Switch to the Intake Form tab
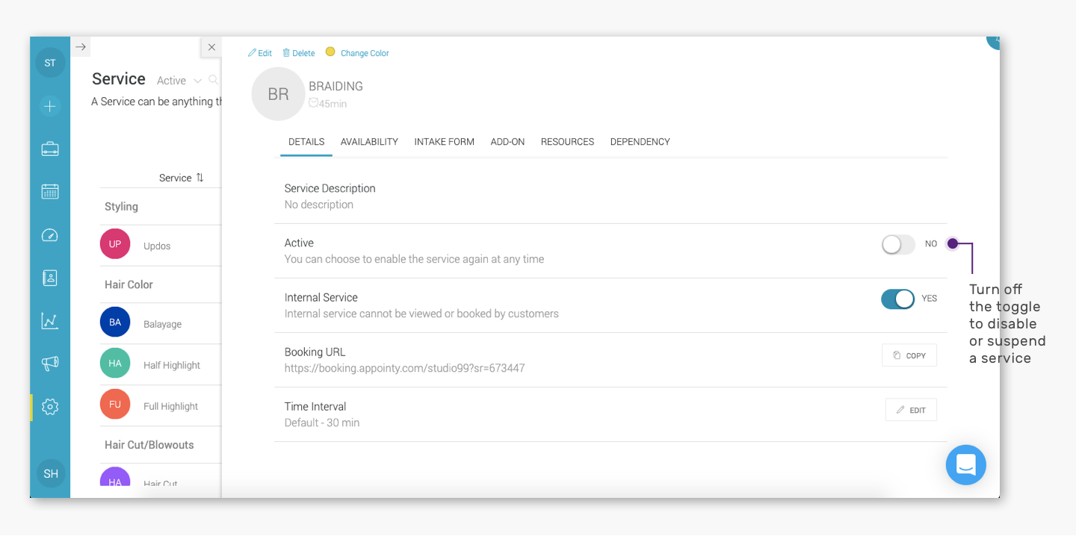The image size is (1076, 536). [x=445, y=142]
